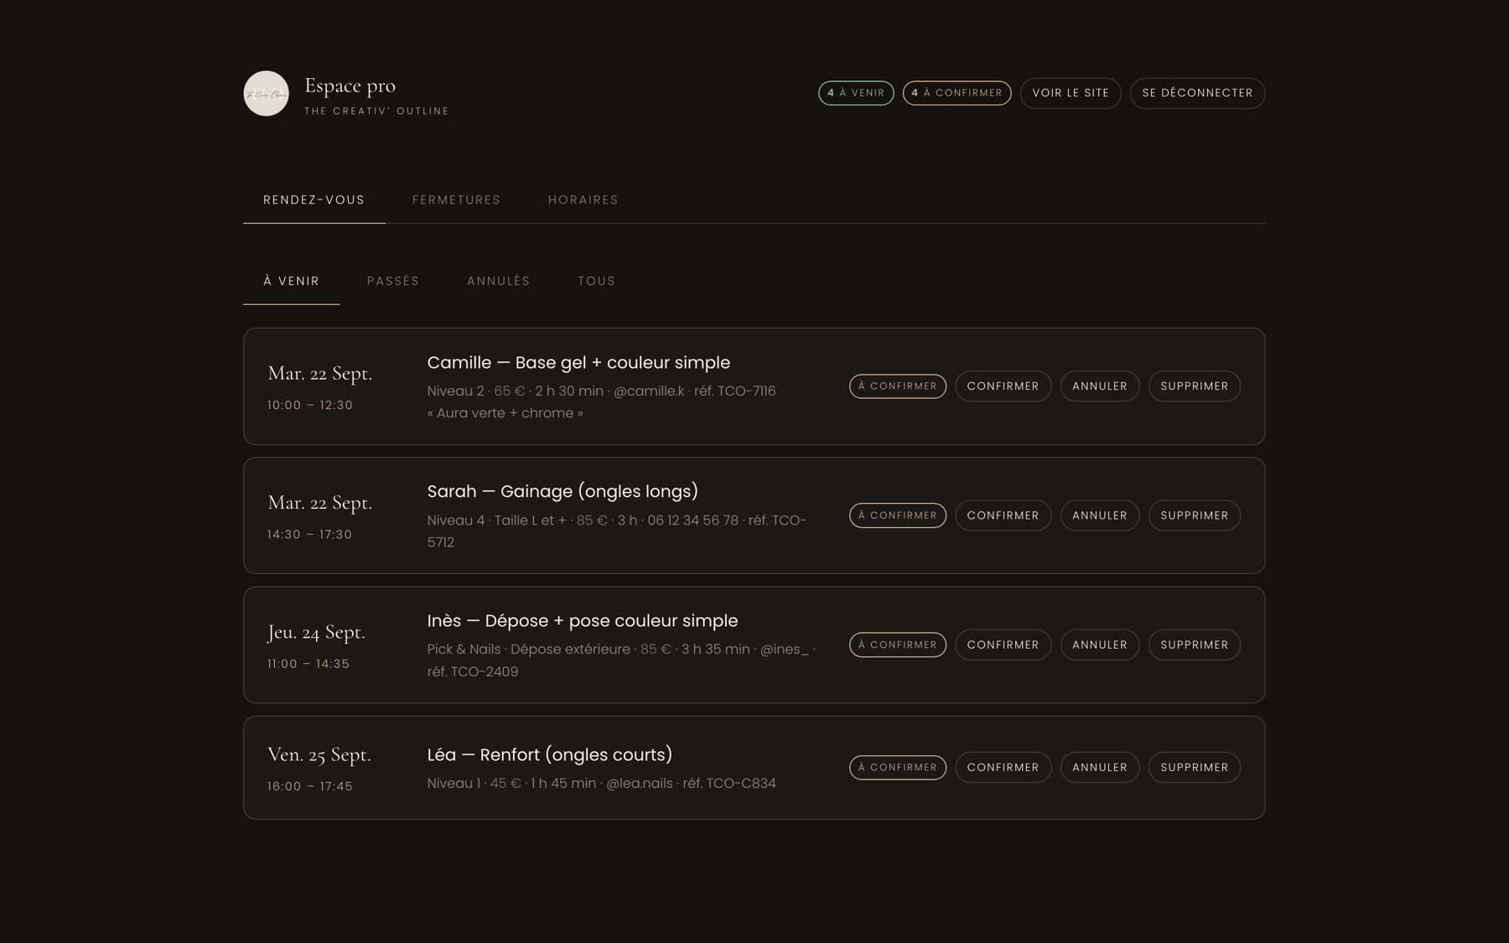Screen dimensions: 1509x943
Task: Click the time '14:30 – 17:30'
Action: point(309,535)
